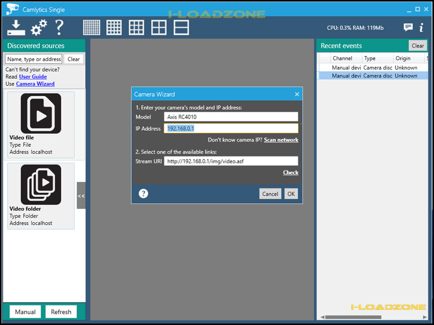The height and width of the screenshot is (325, 434).
Task: Open the chat feedback icon
Action: click(408, 27)
